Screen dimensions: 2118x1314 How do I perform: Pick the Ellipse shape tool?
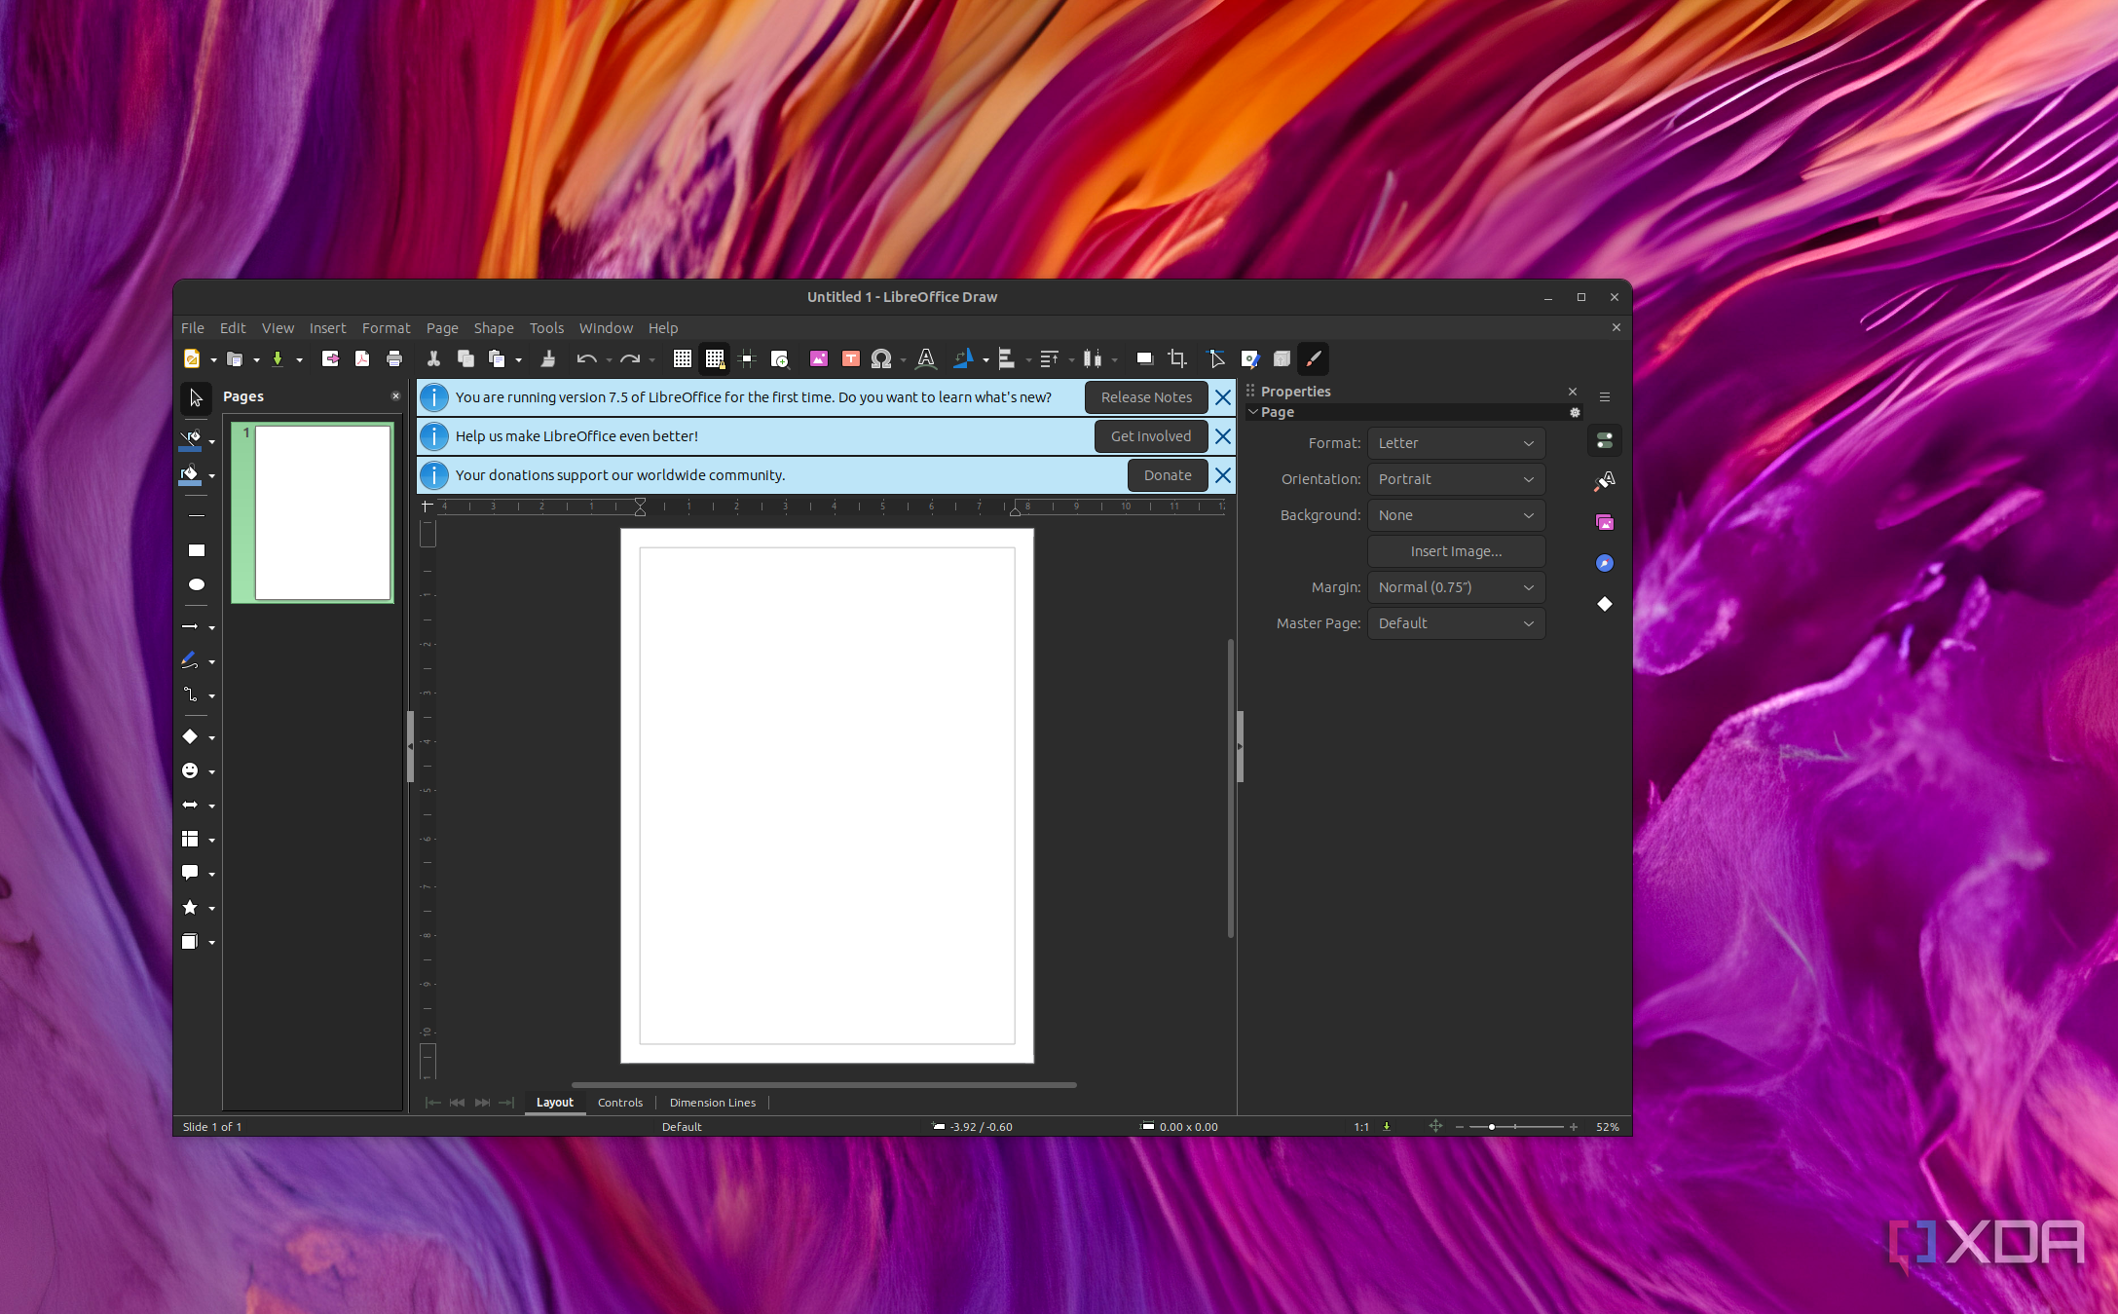tap(196, 584)
